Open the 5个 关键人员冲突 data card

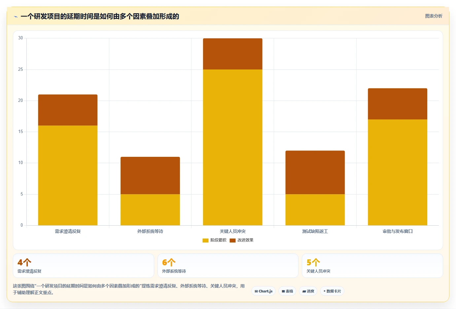point(372,266)
